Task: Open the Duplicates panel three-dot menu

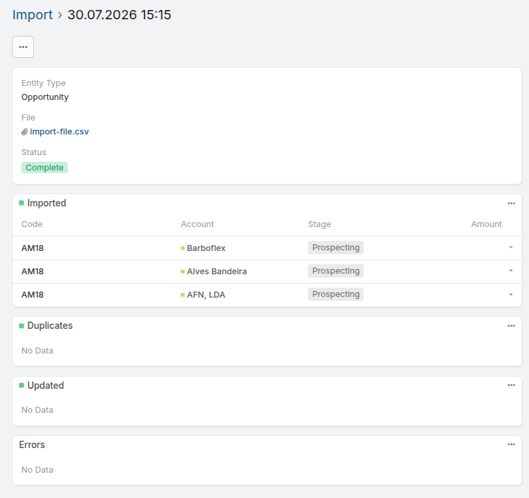Action: tap(511, 326)
